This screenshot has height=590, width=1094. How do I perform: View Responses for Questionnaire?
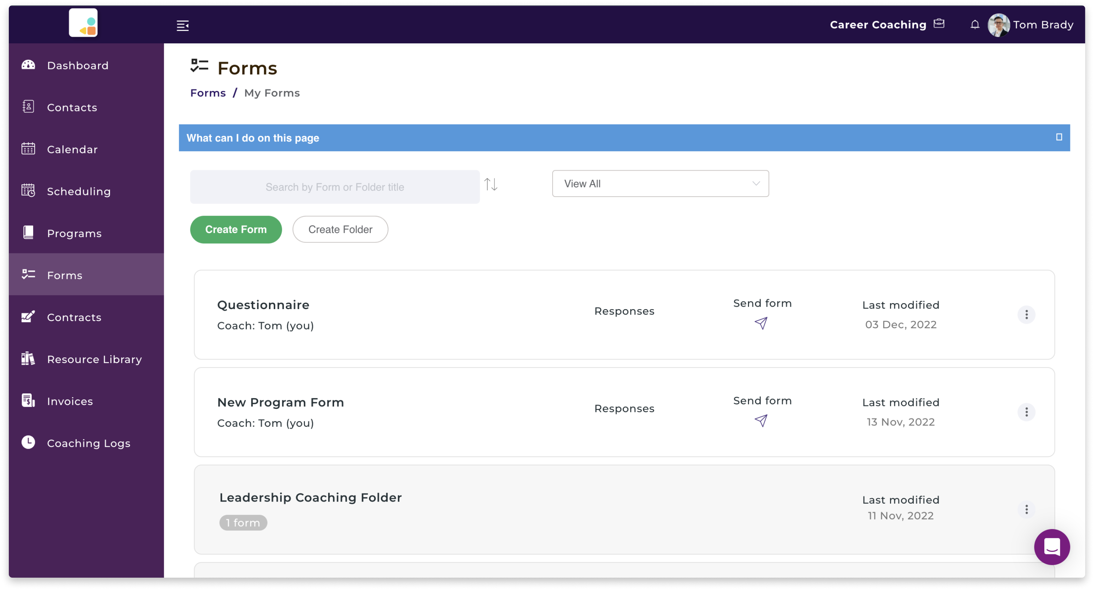tap(624, 311)
